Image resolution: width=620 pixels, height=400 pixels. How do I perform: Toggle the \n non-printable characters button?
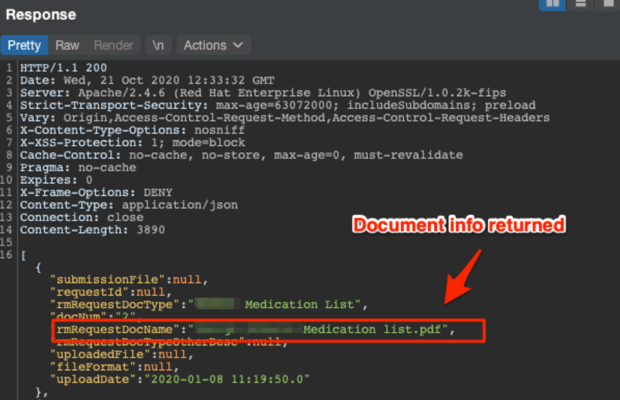coord(158,46)
